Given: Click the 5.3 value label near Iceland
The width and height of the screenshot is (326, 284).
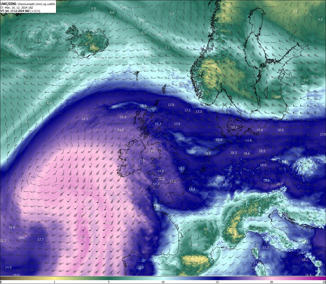Looking at the screenshot, I should click(x=39, y=59).
